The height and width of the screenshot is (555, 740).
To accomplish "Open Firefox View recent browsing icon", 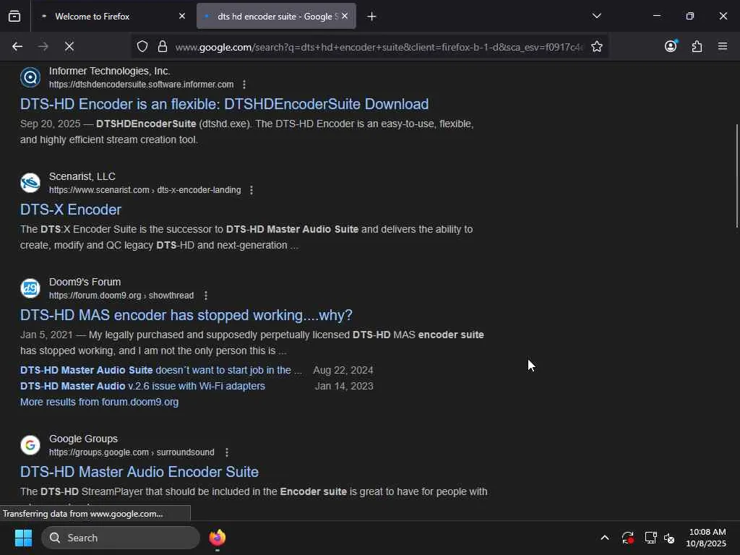I will 14,17.
